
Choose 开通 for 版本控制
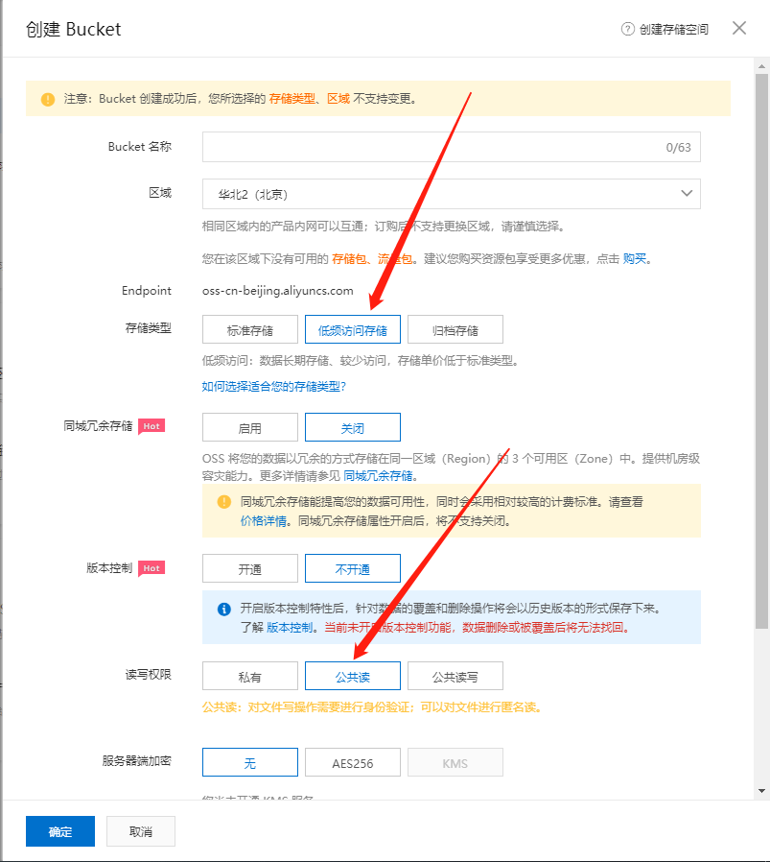pos(250,568)
